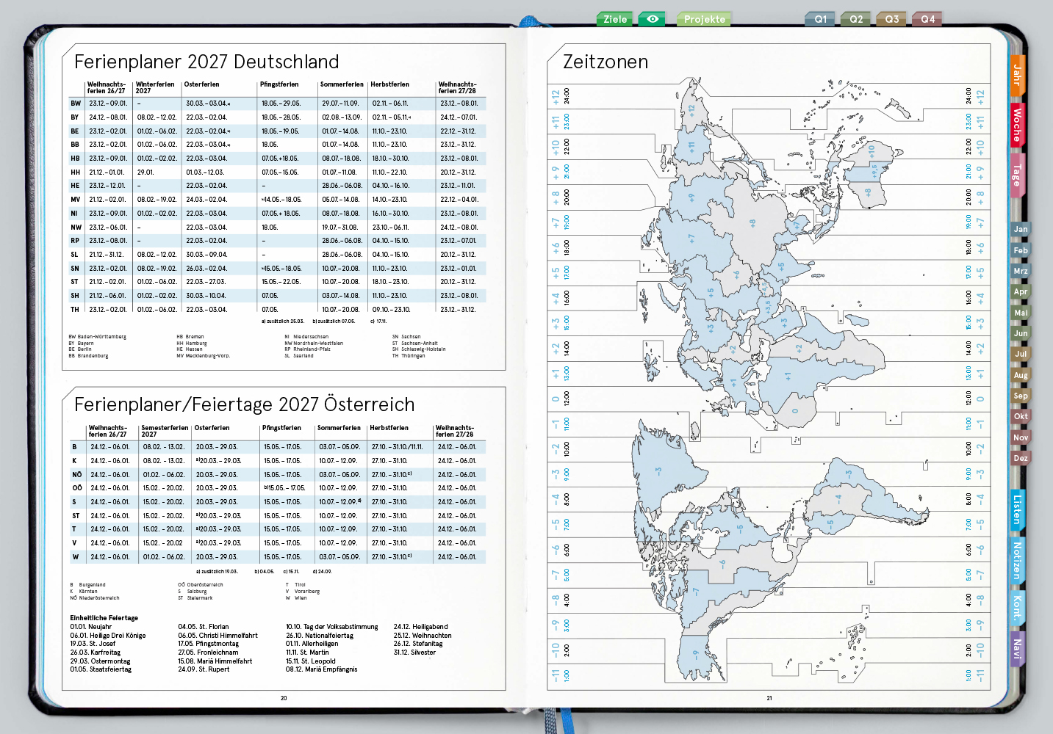Open the Jun month tab

pyautogui.click(x=1021, y=333)
